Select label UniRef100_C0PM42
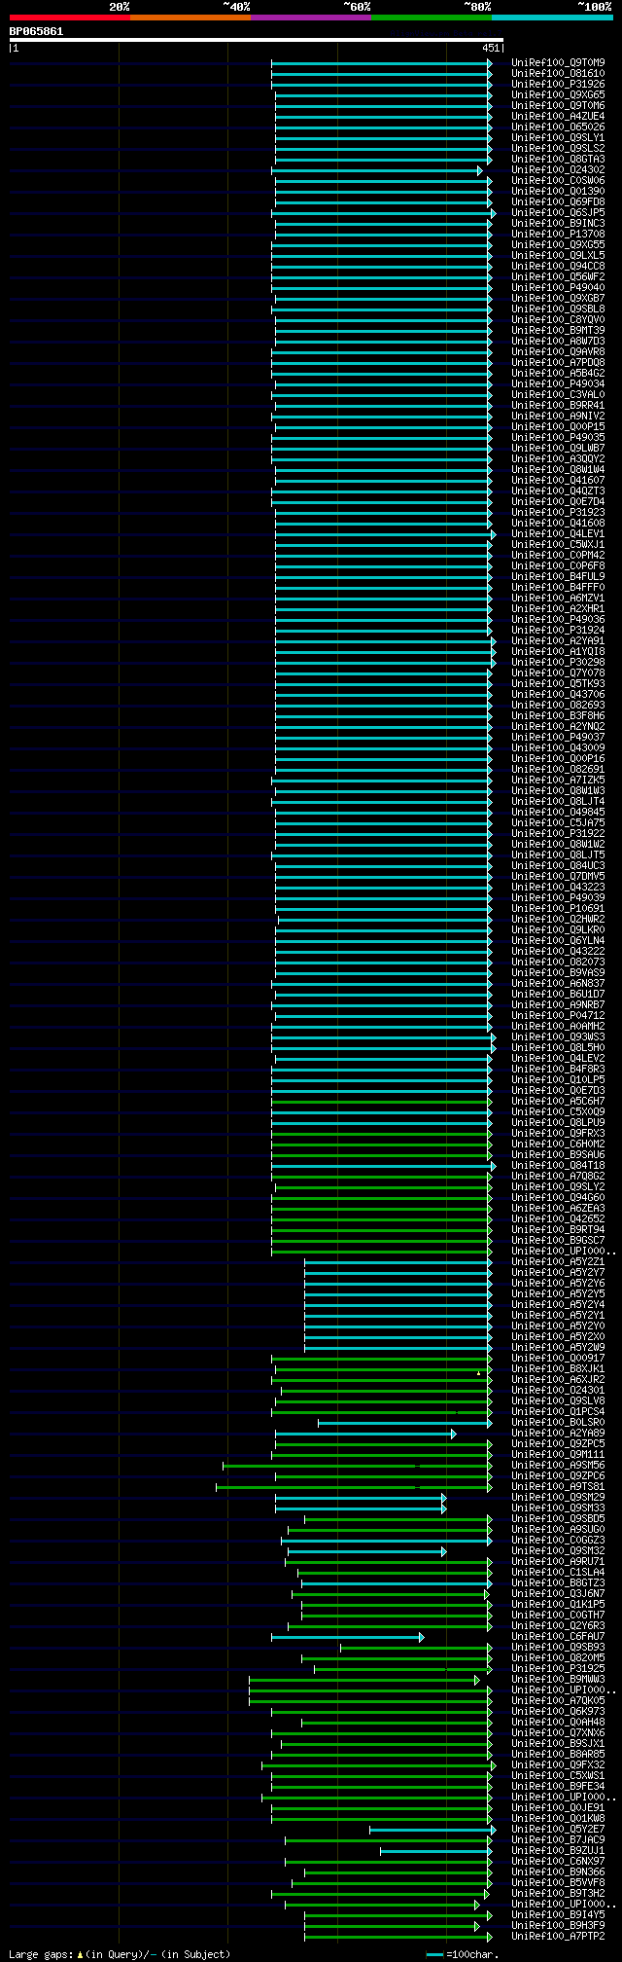 pos(558,556)
